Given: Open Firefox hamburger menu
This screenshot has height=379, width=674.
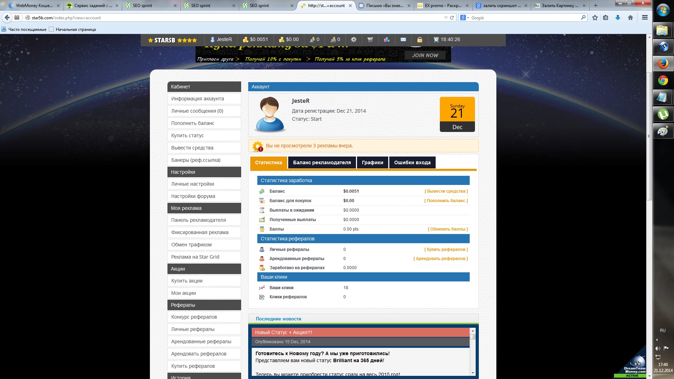Looking at the screenshot, I should tap(645, 18).
